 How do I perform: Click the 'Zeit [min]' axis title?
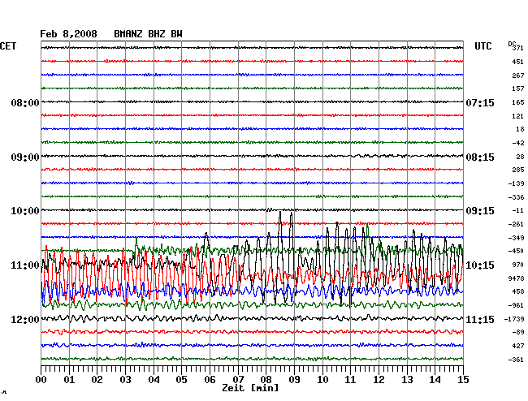tap(250, 388)
